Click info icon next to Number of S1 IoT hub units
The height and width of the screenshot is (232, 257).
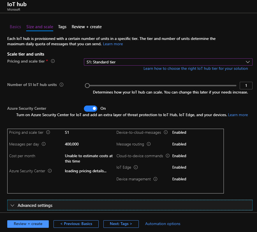tap(62, 85)
